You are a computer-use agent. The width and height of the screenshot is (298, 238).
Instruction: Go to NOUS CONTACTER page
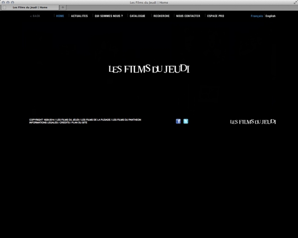[x=188, y=16]
